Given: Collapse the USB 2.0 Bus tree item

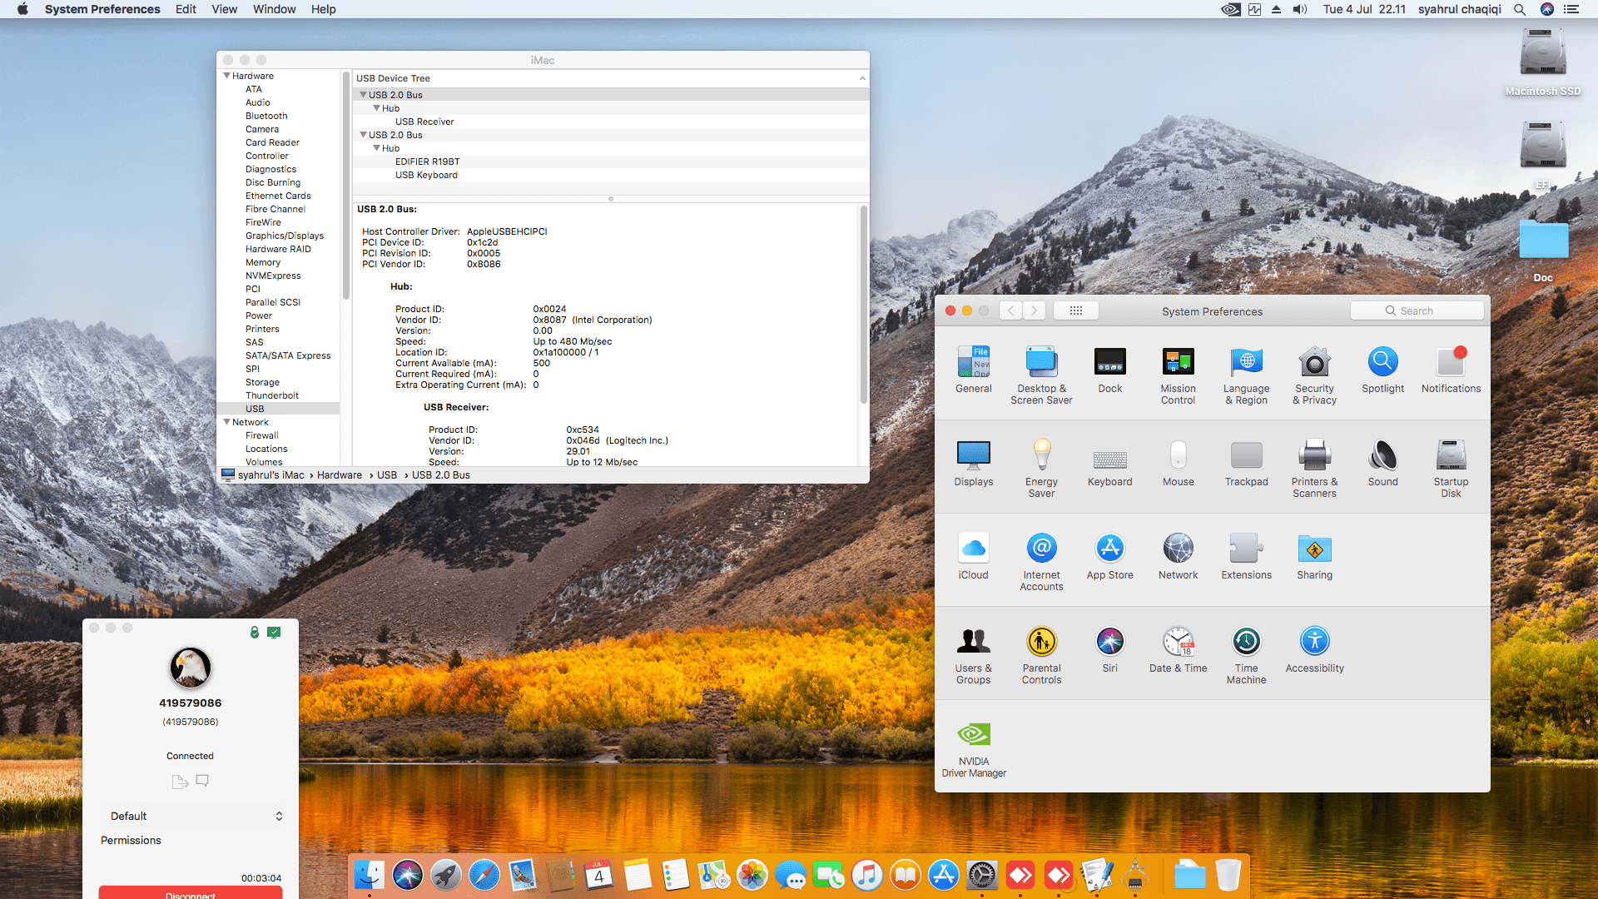Looking at the screenshot, I should [364, 94].
